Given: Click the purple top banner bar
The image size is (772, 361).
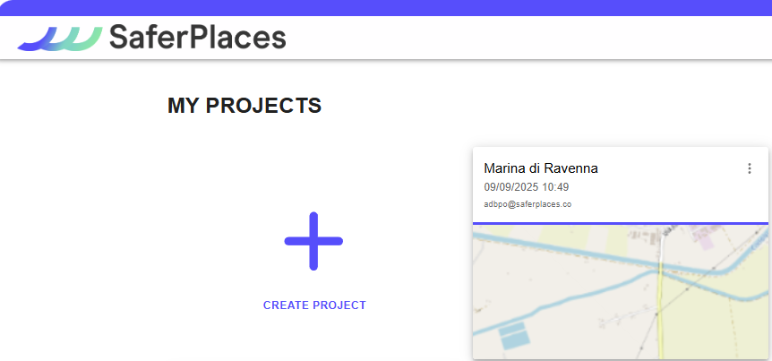Looking at the screenshot, I should (x=385, y=8).
